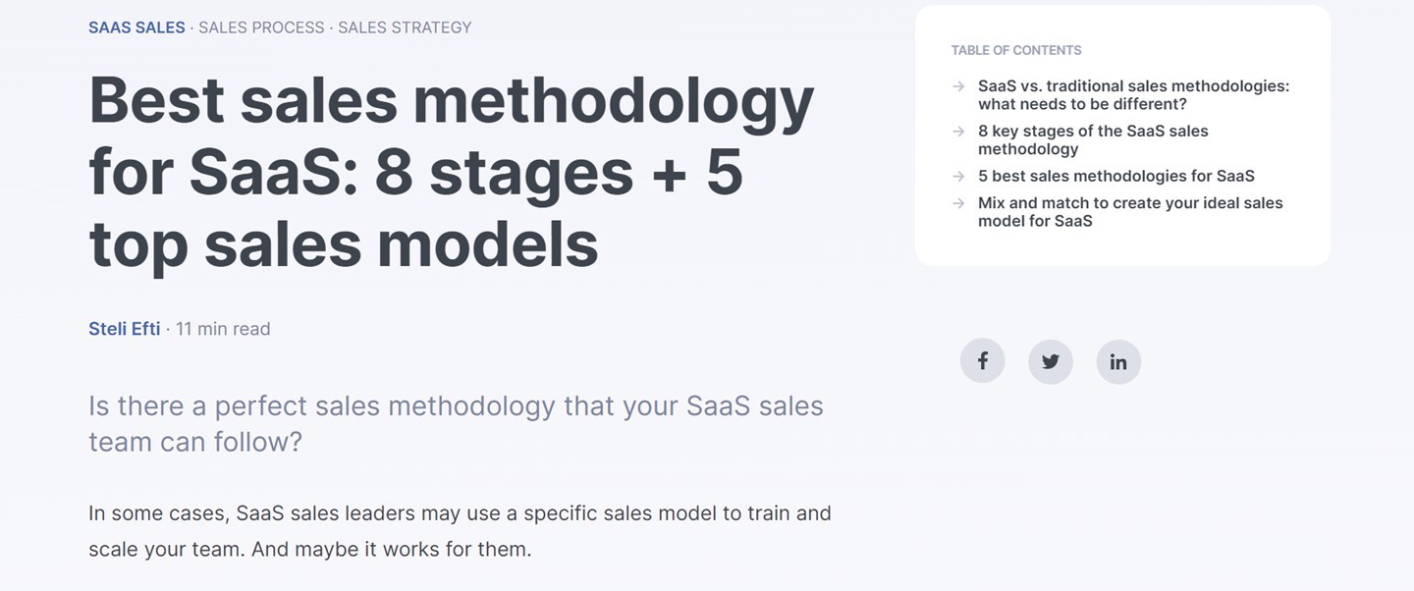Viewport: 1414px width, 591px height.
Task: Jump to Mix and match section
Action: click(1130, 212)
